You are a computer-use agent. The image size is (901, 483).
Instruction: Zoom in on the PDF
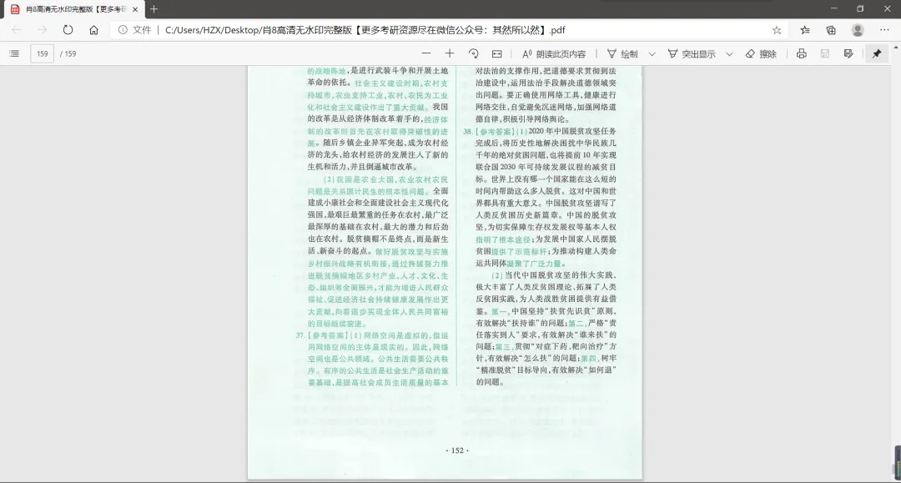450,53
